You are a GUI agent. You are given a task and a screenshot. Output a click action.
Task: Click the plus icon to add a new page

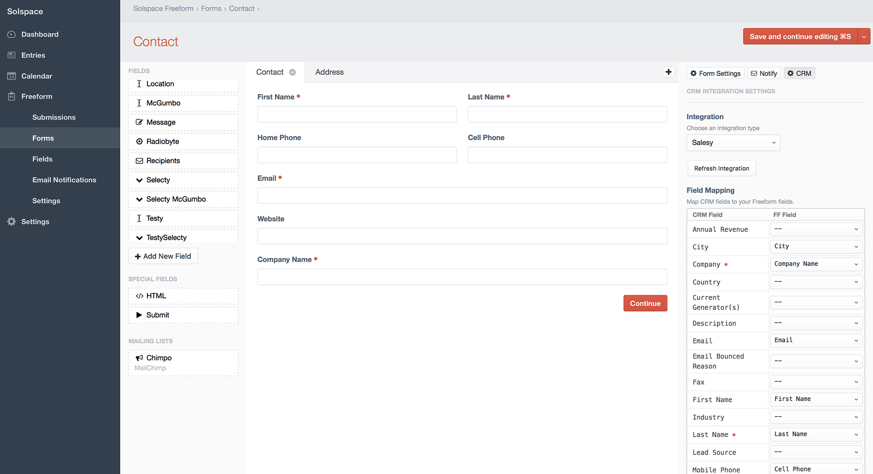click(x=668, y=72)
